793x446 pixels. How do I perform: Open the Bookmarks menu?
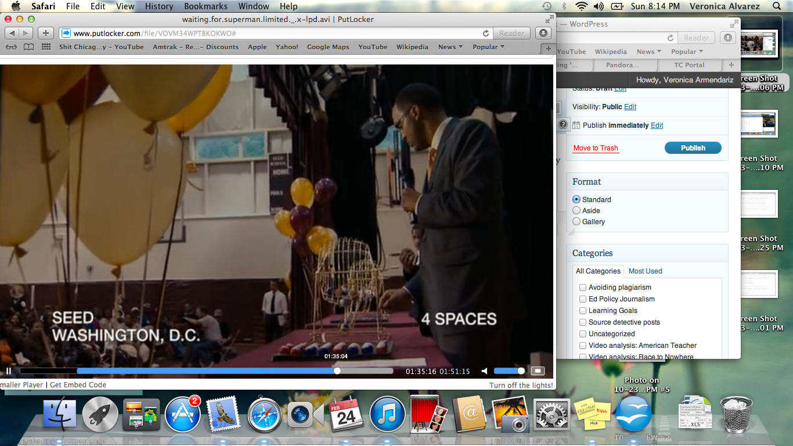[206, 6]
